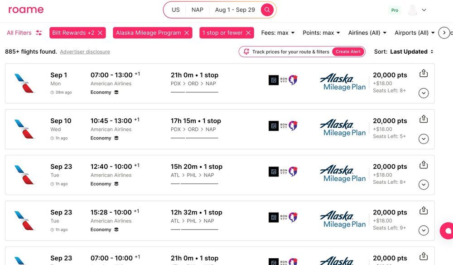Click the roame logo
This screenshot has height=265, width=453.
[x=26, y=9]
